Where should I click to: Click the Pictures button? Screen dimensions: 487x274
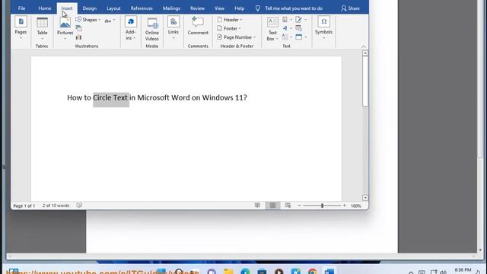[x=65, y=29]
